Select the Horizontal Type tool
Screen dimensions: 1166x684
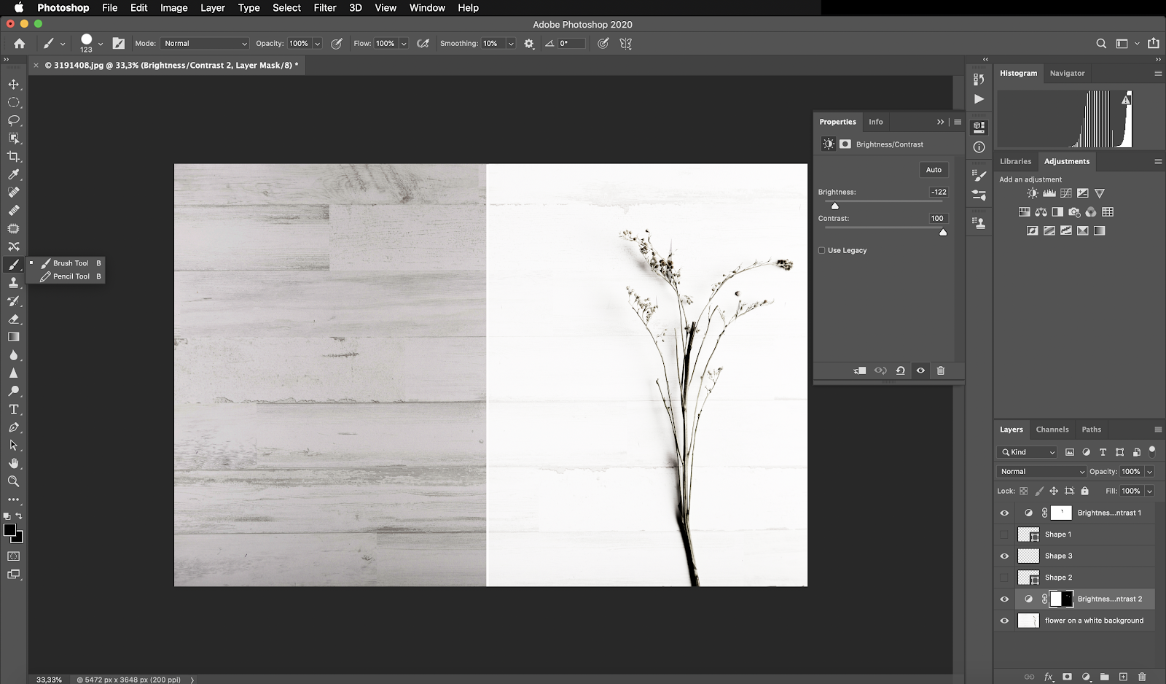14,410
